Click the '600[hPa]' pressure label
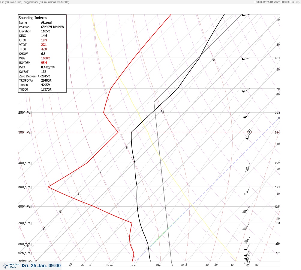The width and height of the screenshot is (301, 270). [25, 206]
